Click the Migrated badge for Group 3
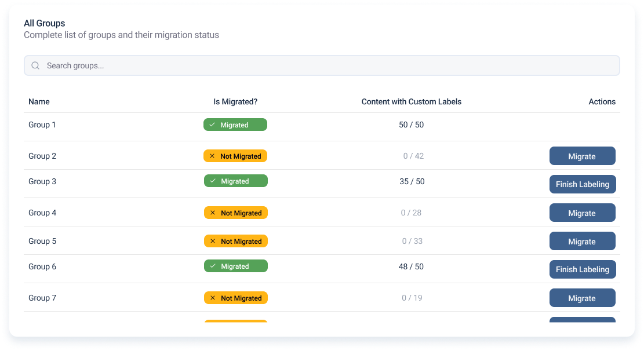Viewport: 644px width, 351px height. click(x=236, y=181)
